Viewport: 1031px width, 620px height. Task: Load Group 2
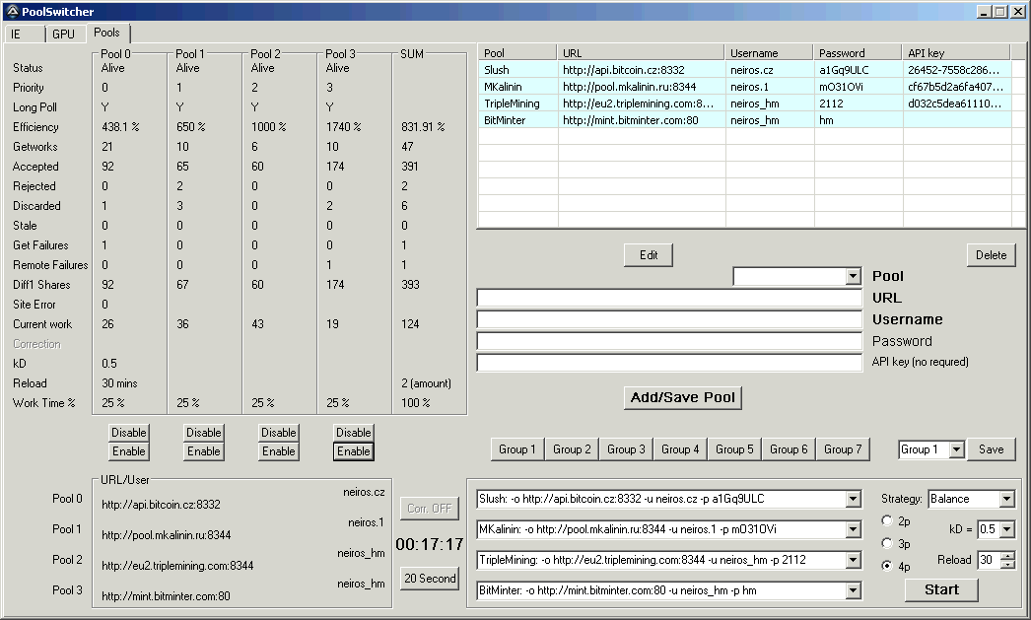[572, 449]
